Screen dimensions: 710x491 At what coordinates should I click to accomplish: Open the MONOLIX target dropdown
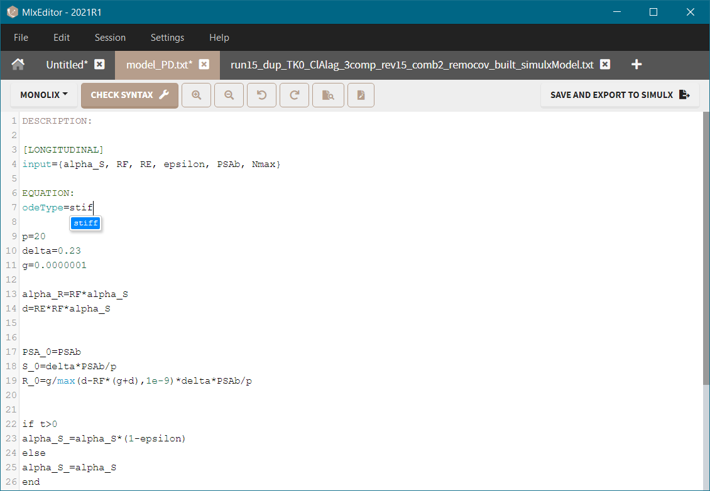(x=43, y=94)
